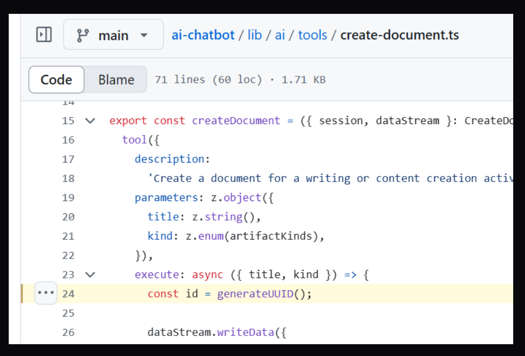Click the createDocument identifier

pos(236,121)
